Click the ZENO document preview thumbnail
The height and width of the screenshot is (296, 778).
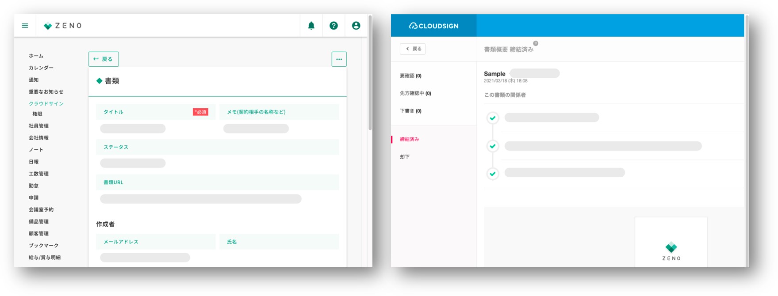coord(671,242)
